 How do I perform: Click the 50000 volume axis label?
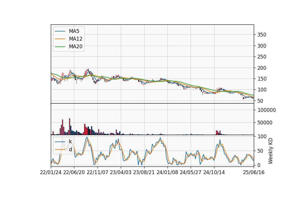(x=265, y=123)
